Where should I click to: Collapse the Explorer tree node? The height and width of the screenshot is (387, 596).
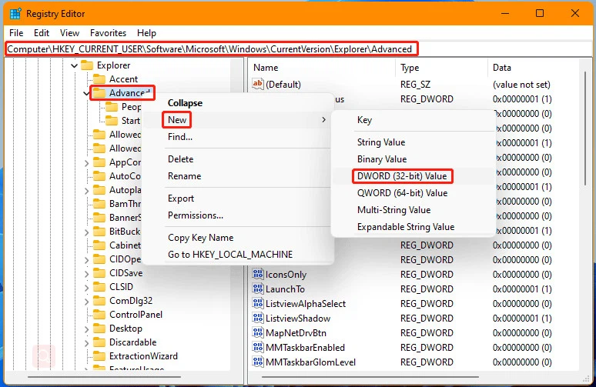coord(74,65)
